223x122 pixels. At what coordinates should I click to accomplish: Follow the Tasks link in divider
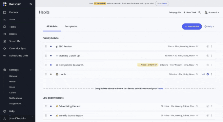click(x=160, y=89)
